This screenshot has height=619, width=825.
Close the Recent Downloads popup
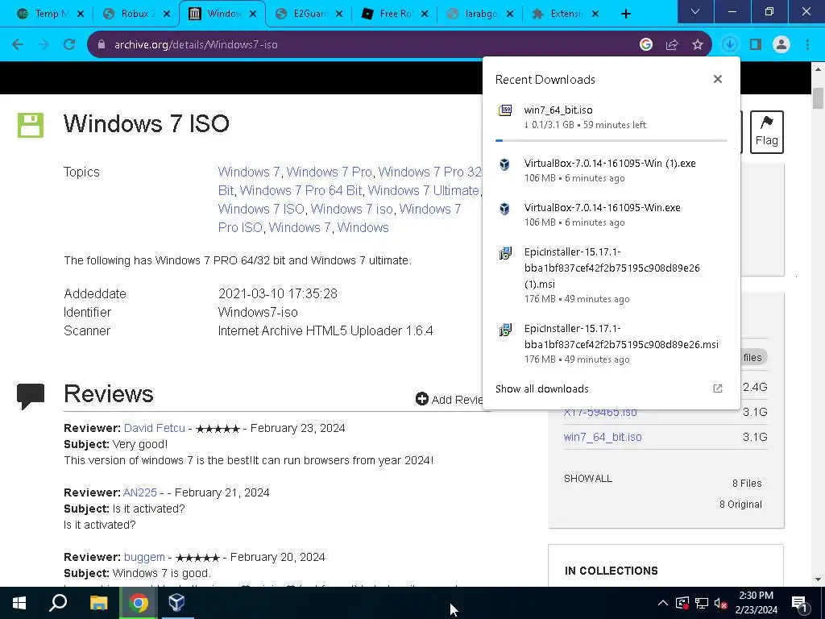(718, 79)
